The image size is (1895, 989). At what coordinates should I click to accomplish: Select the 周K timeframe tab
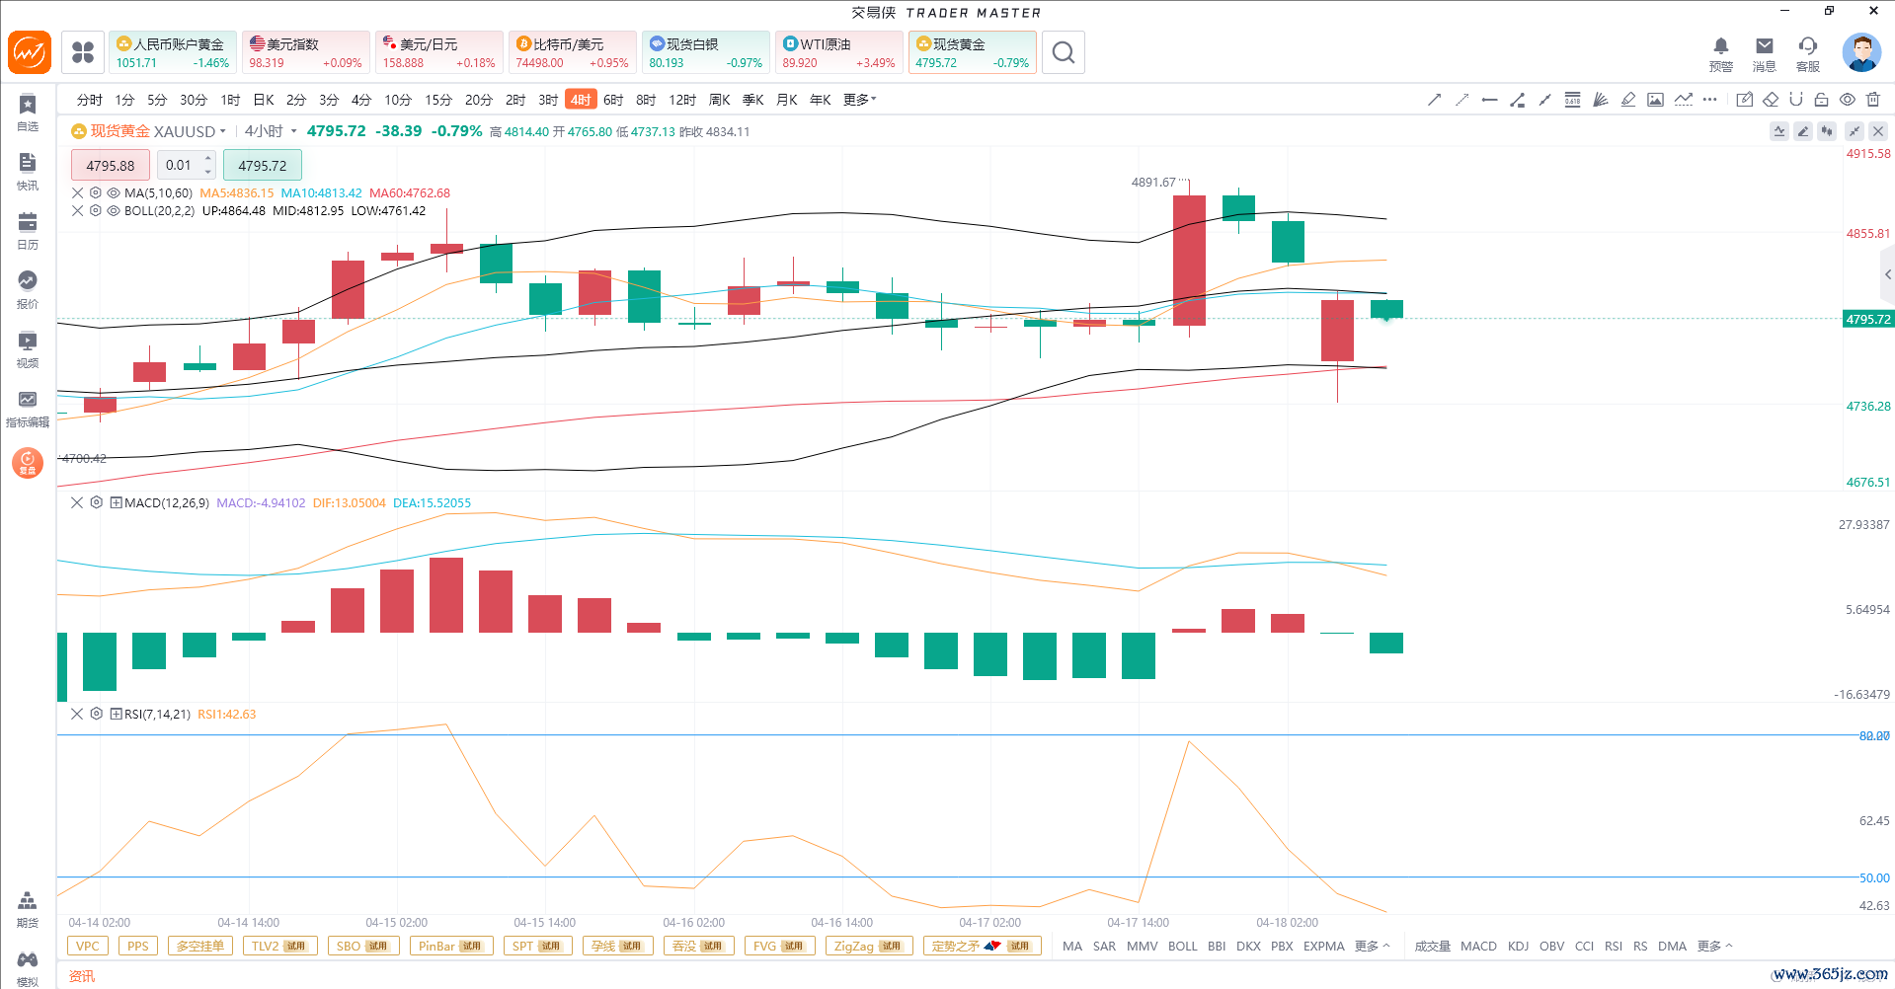coord(720,100)
